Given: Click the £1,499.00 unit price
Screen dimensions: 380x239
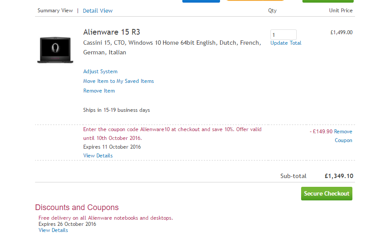Looking at the screenshot, I should click(x=341, y=32).
